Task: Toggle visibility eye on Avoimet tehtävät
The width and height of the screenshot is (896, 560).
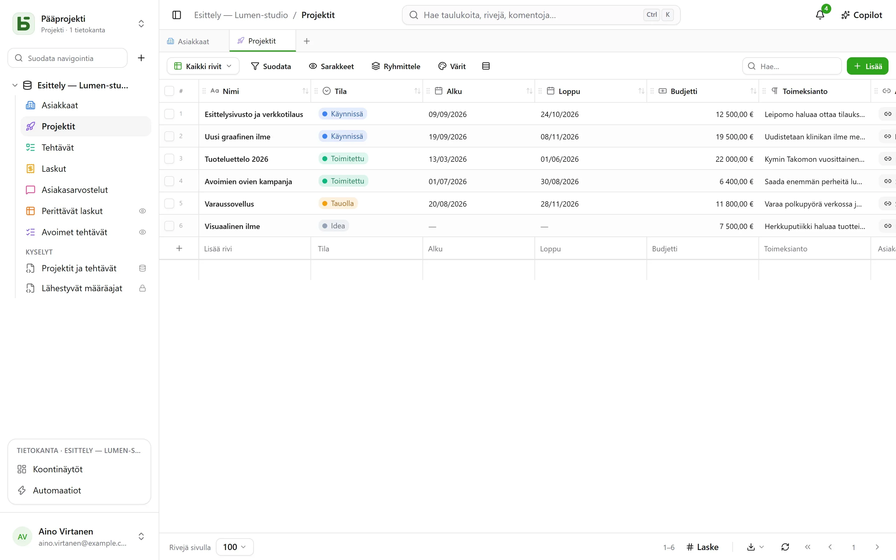Action: (142, 232)
